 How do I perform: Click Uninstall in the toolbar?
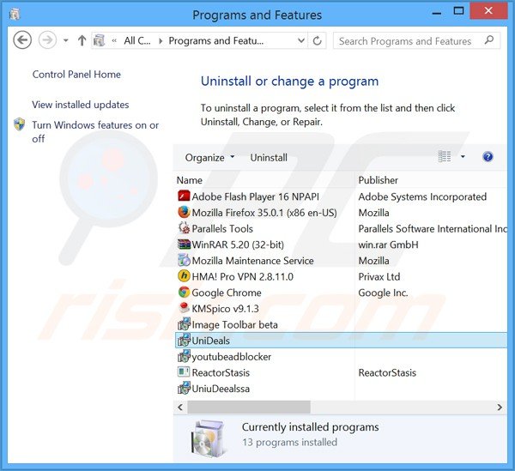[x=269, y=158]
